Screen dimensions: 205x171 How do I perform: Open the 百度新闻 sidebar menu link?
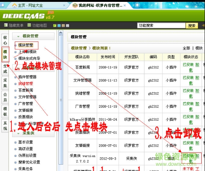click(x=25, y=90)
